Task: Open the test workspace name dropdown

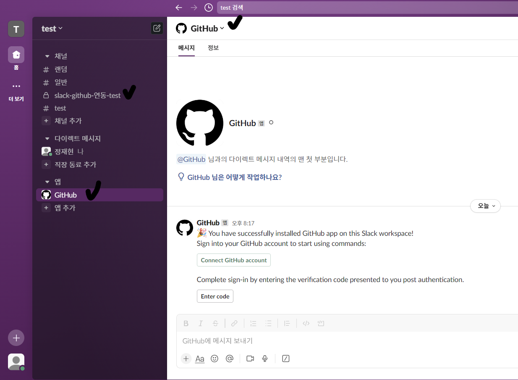Action: 52,29
